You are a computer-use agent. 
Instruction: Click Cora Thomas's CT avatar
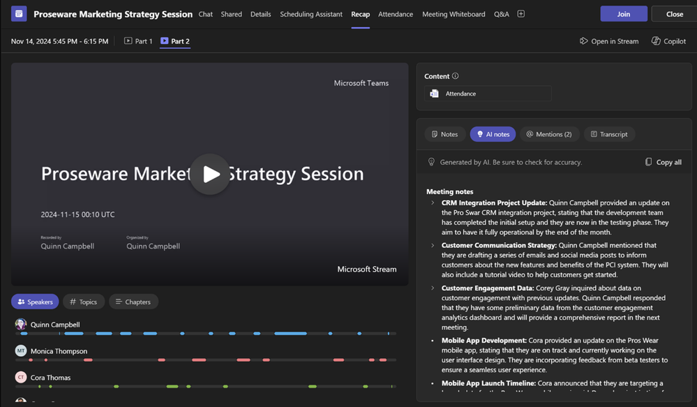click(21, 377)
